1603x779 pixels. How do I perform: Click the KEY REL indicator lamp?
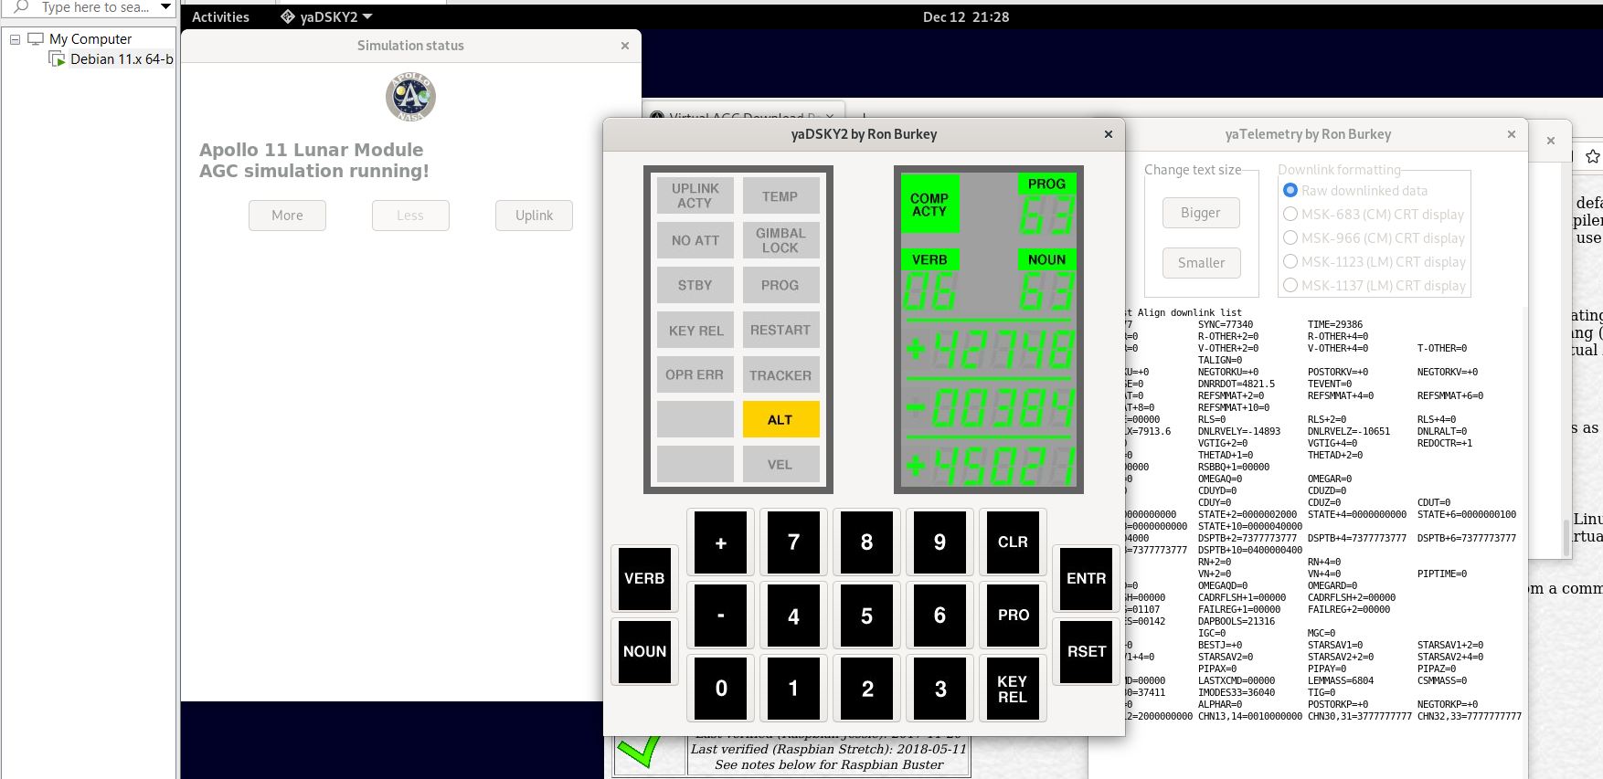pos(695,330)
